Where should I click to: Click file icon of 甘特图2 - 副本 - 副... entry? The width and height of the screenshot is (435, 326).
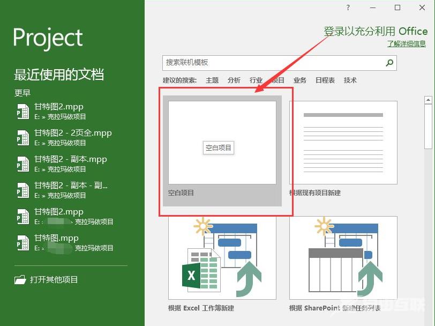(22, 190)
